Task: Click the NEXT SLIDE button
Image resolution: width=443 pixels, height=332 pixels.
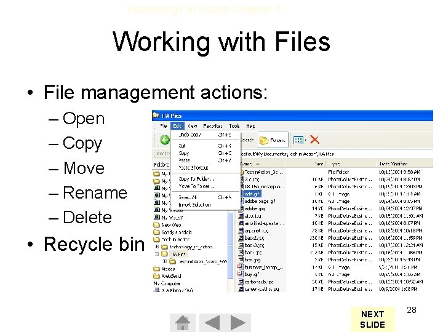Action: (x=373, y=319)
